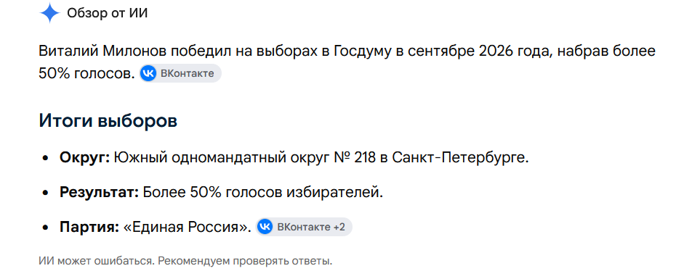Click the bullet point before 'Округ:'
The image size is (692, 279).
click(46, 158)
